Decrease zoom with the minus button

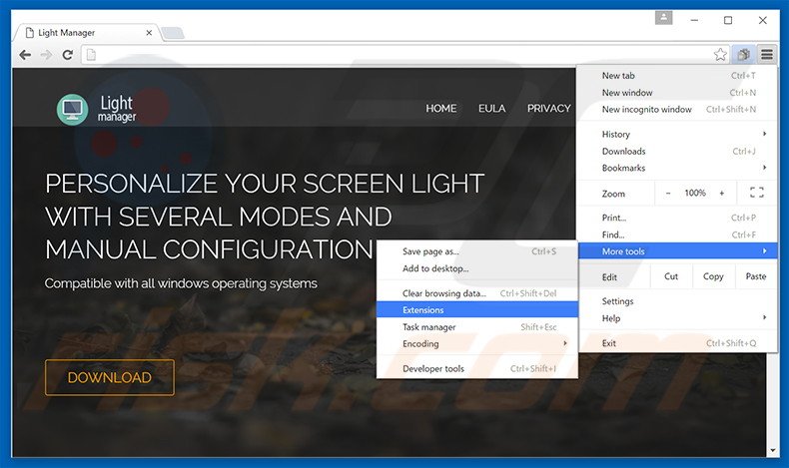668,193
